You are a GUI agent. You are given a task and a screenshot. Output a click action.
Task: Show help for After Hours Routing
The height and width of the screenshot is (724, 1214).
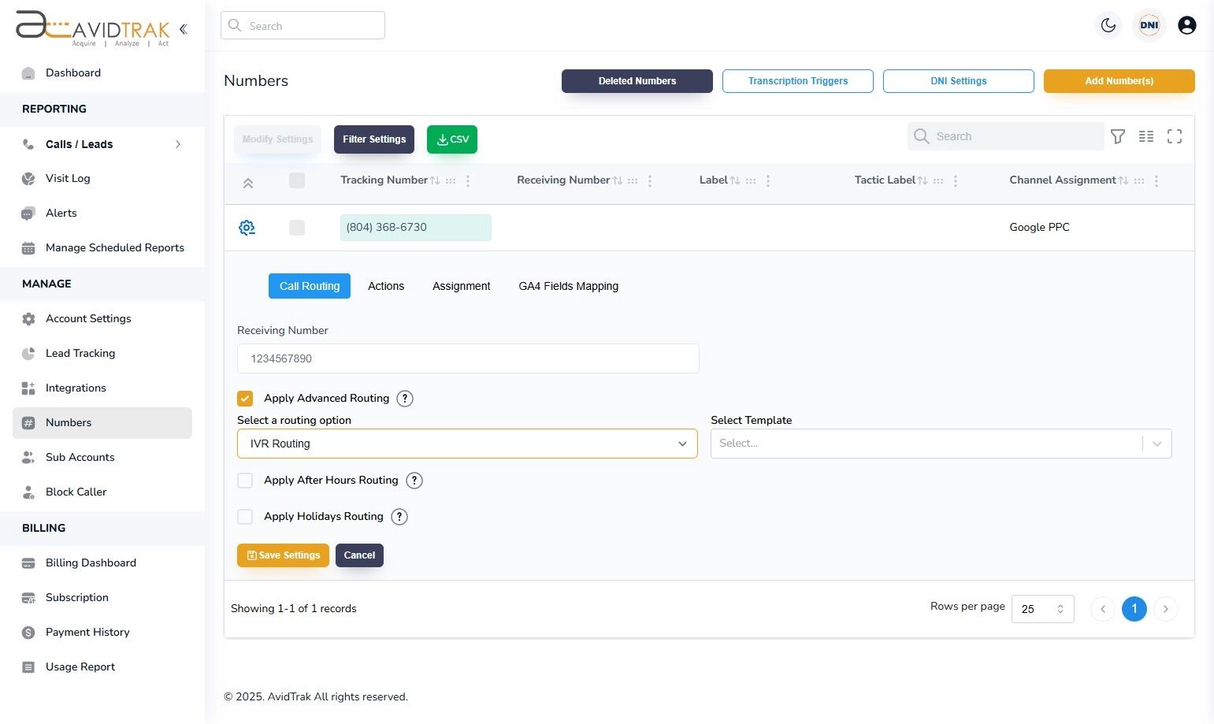point(414,481)
